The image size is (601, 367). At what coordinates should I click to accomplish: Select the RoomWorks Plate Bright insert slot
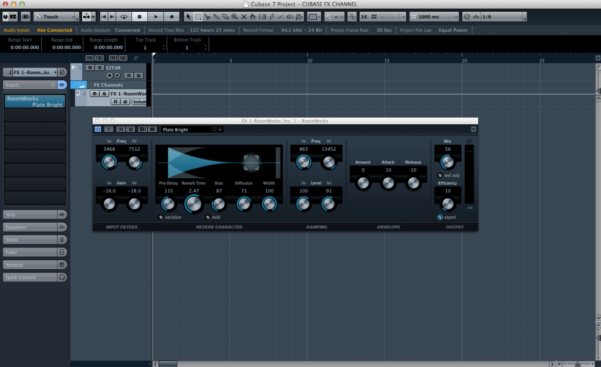pyautogui.click(x=35, y=101)
